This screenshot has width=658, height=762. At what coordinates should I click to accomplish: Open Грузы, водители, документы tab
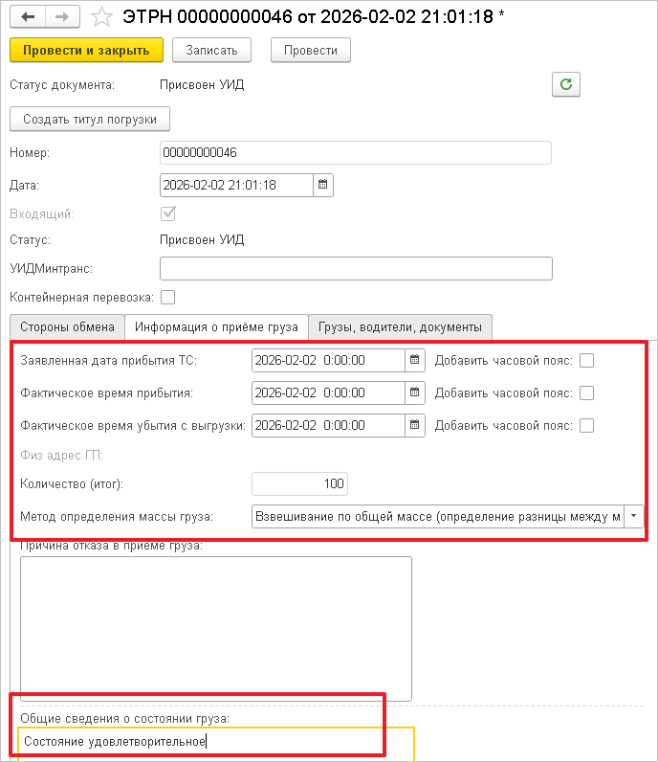point(401,327)
